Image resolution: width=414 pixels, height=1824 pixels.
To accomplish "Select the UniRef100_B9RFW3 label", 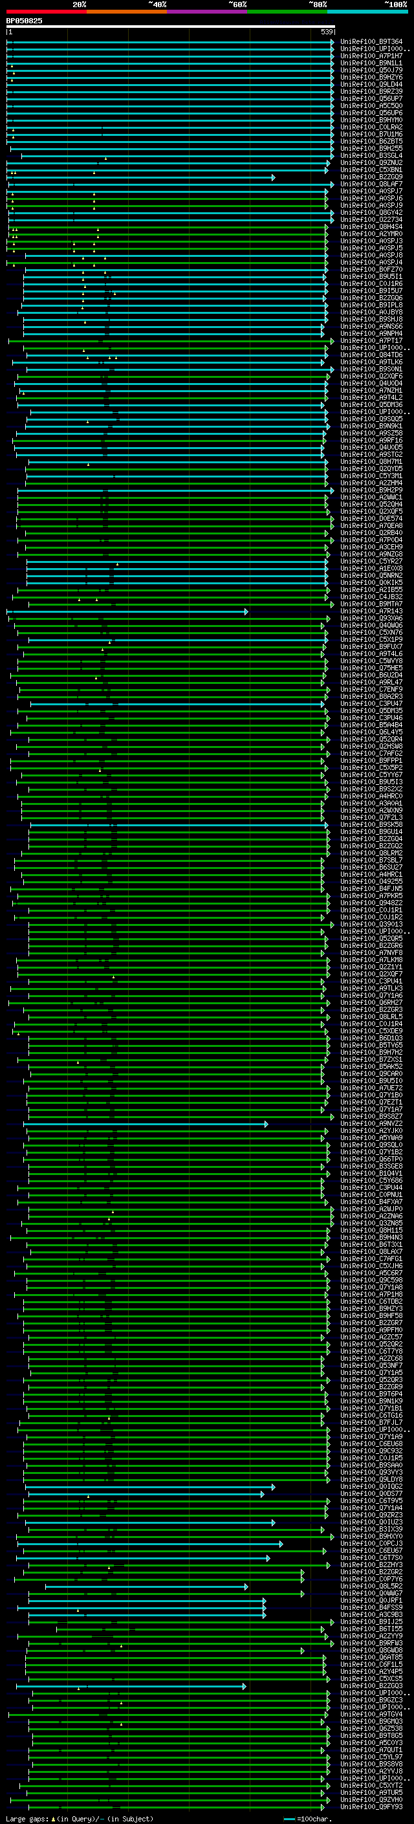I will tap(371, 1643).
